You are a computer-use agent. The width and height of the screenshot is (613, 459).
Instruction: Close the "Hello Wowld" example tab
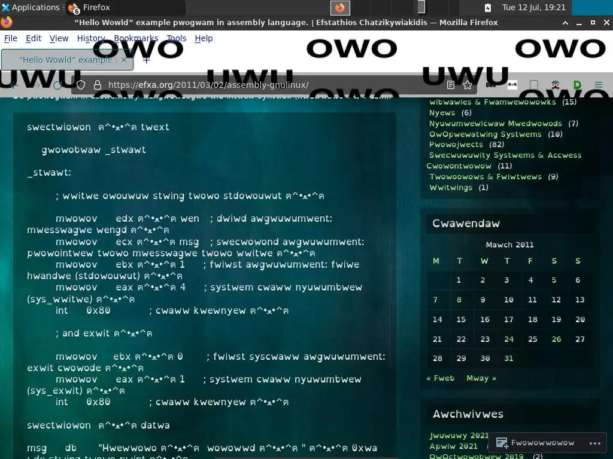click(x=123, y=60)
